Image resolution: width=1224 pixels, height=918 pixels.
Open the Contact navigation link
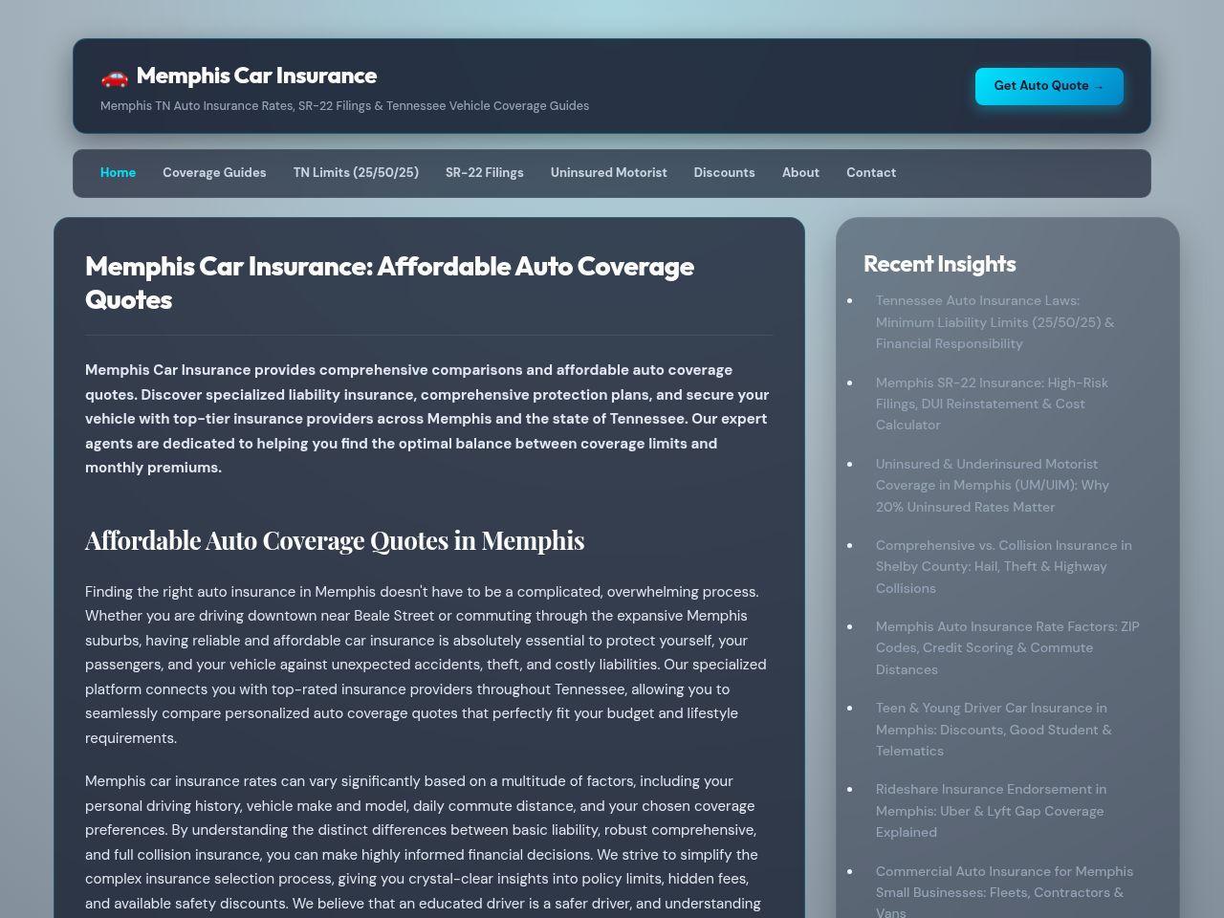pos(871,173)
